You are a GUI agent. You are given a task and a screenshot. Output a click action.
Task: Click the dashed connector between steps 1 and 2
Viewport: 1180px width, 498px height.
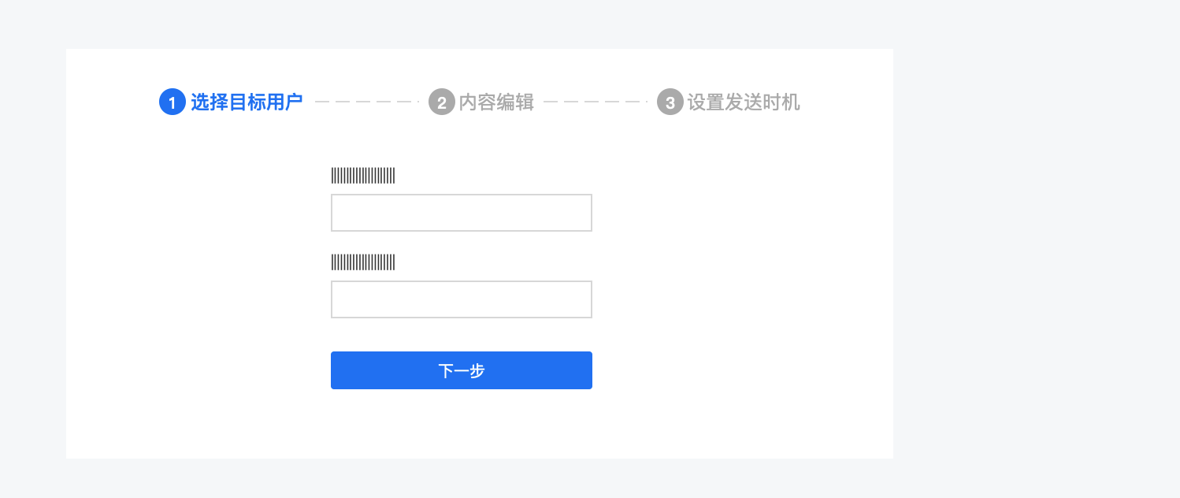tap(367, 102)
